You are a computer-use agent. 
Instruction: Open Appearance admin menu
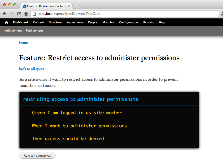(75, 23)
